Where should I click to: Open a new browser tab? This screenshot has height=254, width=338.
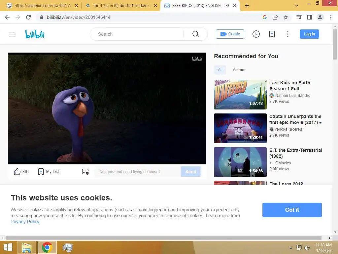tap(247, 6)
